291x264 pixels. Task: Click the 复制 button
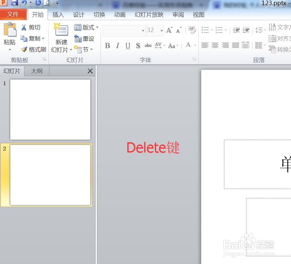coord(30,38)
